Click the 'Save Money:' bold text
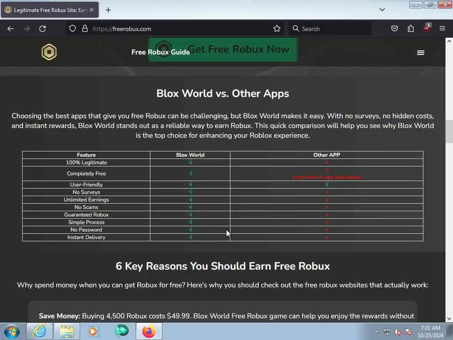 [x=60, y=316]
